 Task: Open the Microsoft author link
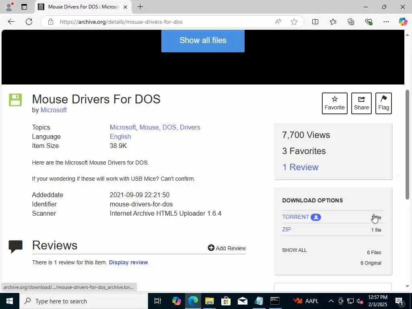point(54,110)
